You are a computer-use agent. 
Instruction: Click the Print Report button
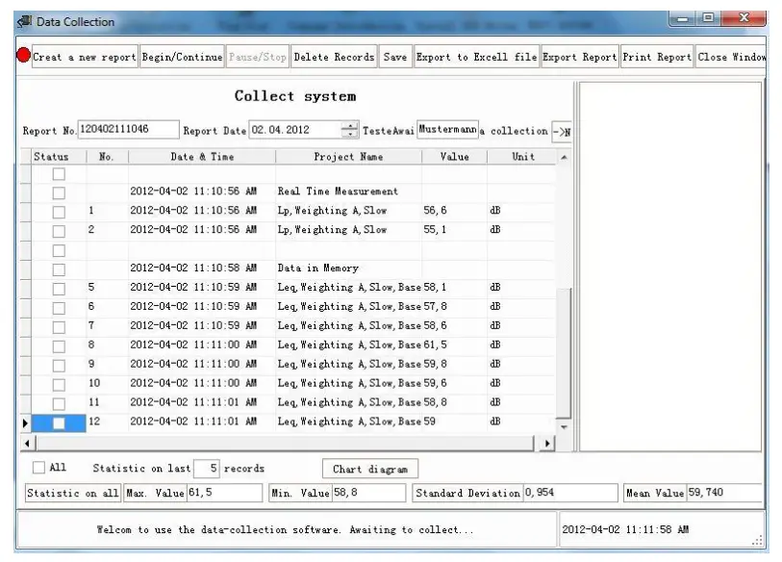pos(657,57)
